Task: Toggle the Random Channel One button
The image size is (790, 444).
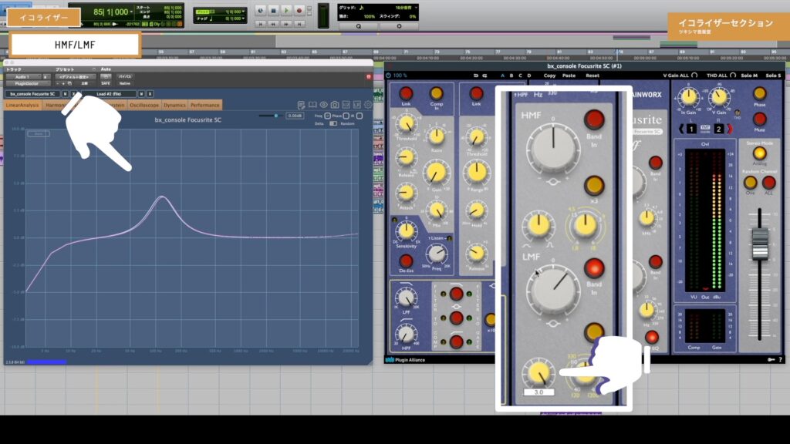Action: click(x=750, y=182)
